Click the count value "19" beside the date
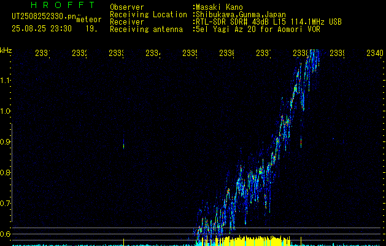Viewport: 386px width, 246px height. coord(91,29)
